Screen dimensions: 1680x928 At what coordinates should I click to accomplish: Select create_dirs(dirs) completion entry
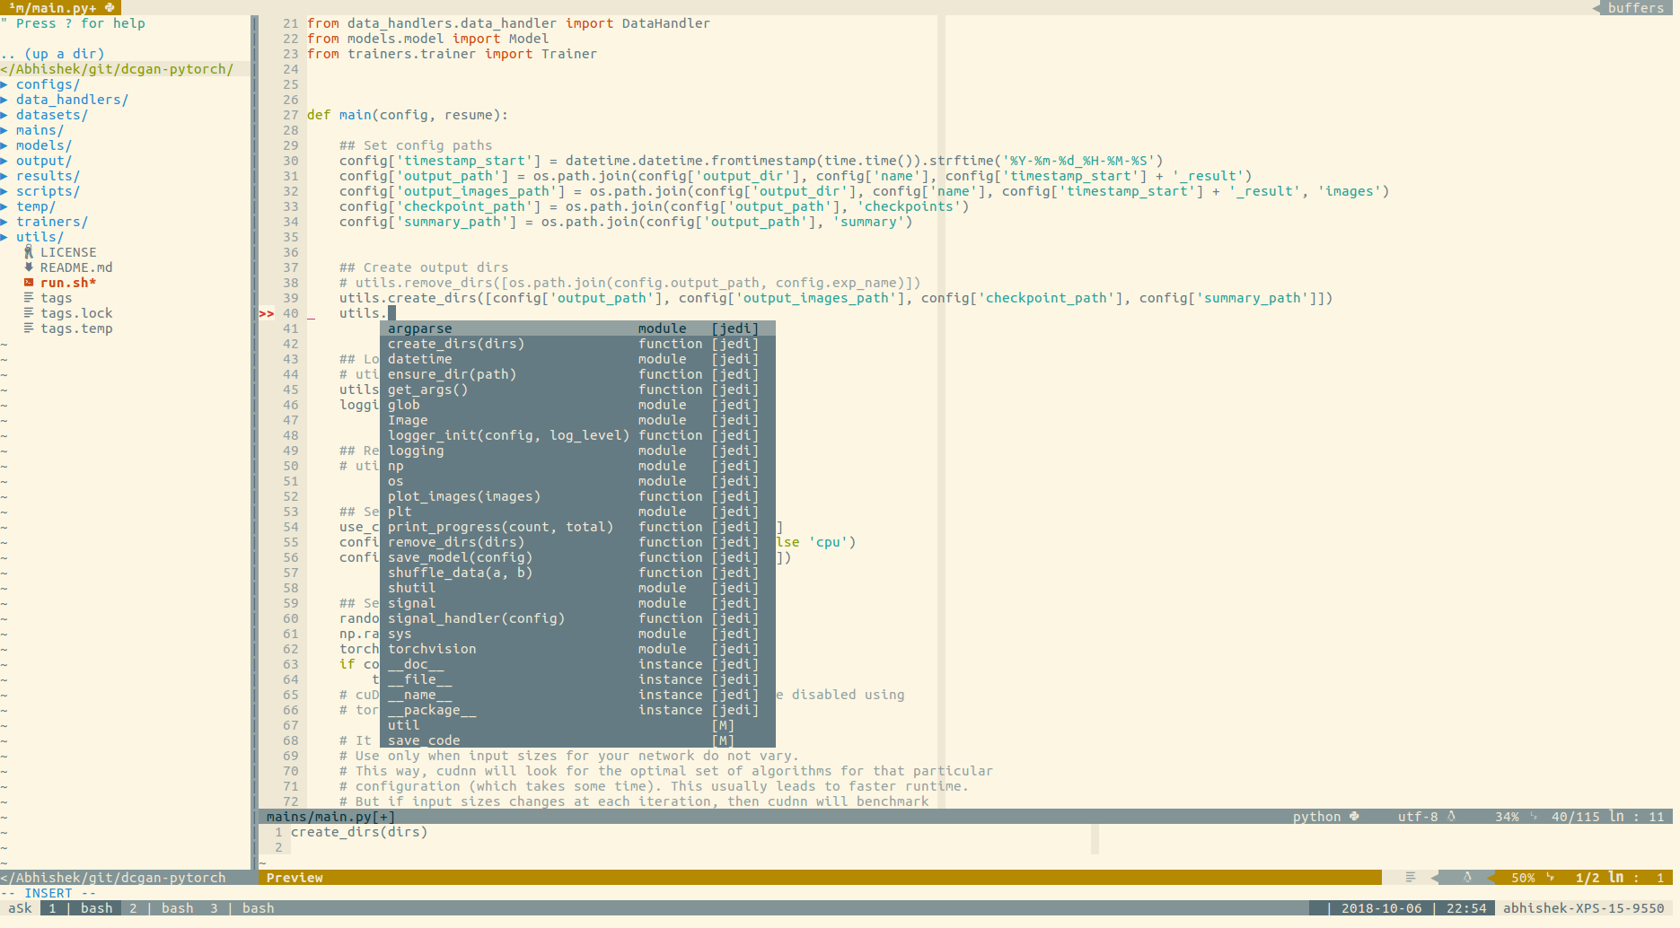(577, 344)
